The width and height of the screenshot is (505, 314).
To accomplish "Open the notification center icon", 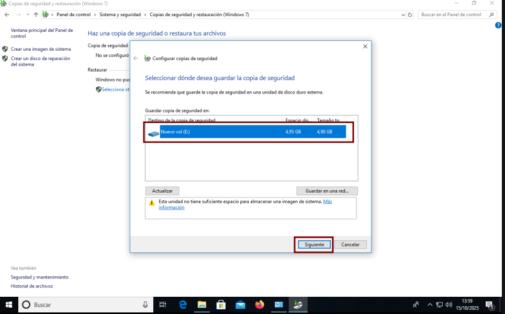I will [490, 305].
